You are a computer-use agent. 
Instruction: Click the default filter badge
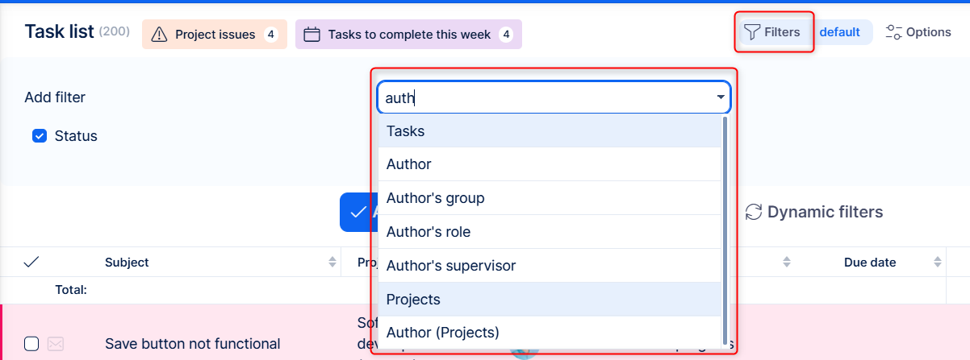pyautogui.click(x=840, y=32)
